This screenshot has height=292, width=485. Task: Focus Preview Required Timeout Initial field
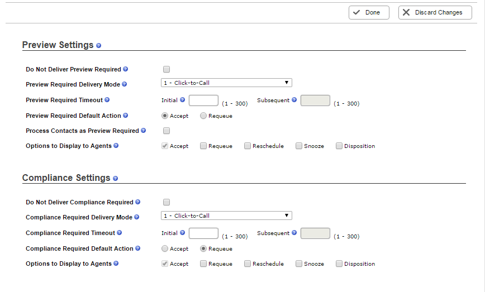203,100
